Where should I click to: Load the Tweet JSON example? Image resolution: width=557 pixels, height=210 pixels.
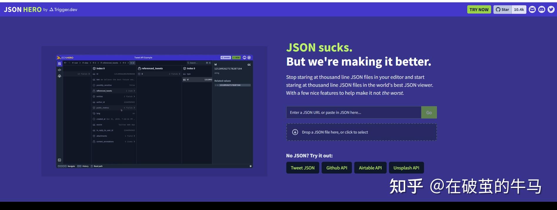click(303, 168)
